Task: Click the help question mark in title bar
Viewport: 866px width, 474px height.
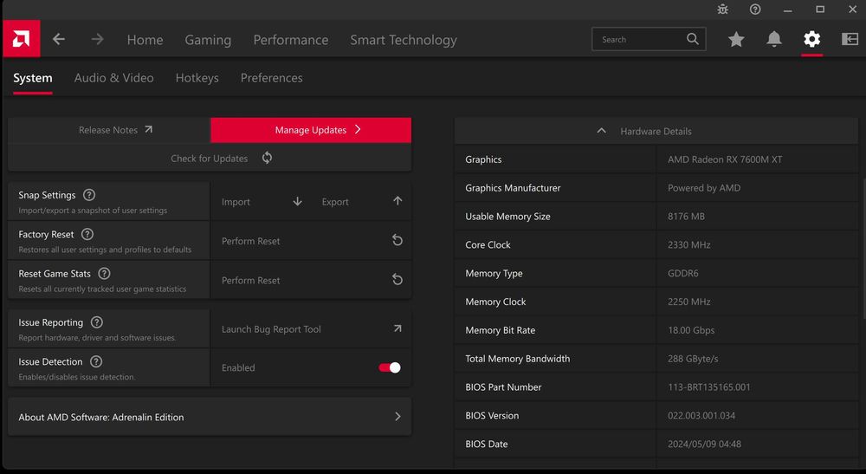Action: tap(755, 10)
